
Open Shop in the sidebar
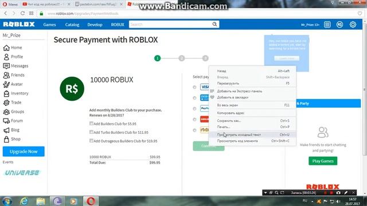point(11,139)
